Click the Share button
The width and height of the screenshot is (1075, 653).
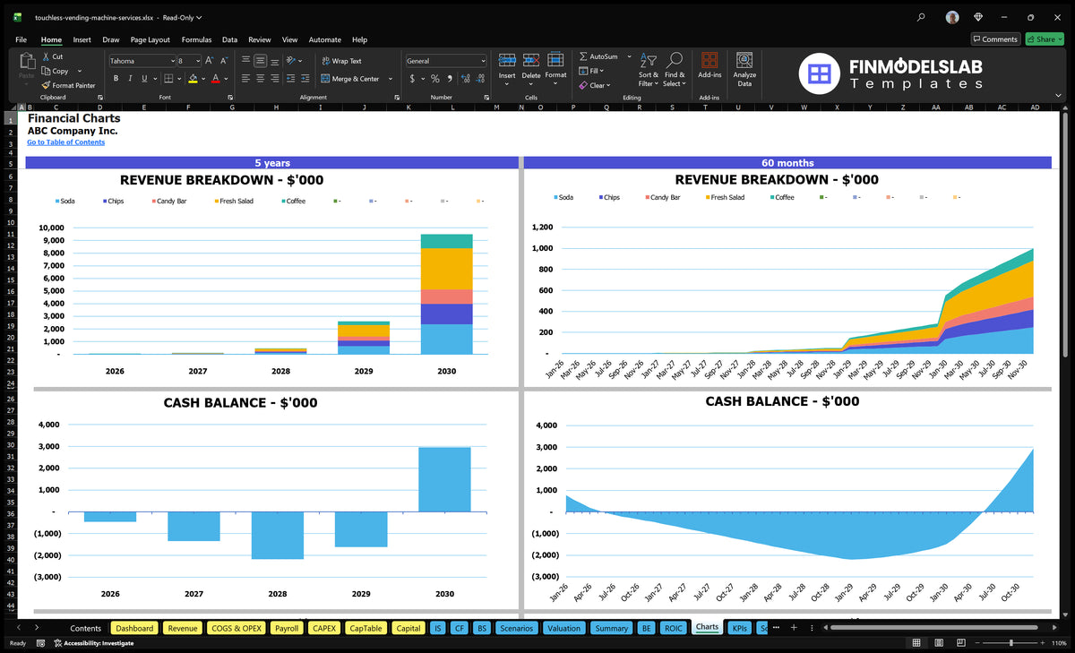[x=1044, y=39]
